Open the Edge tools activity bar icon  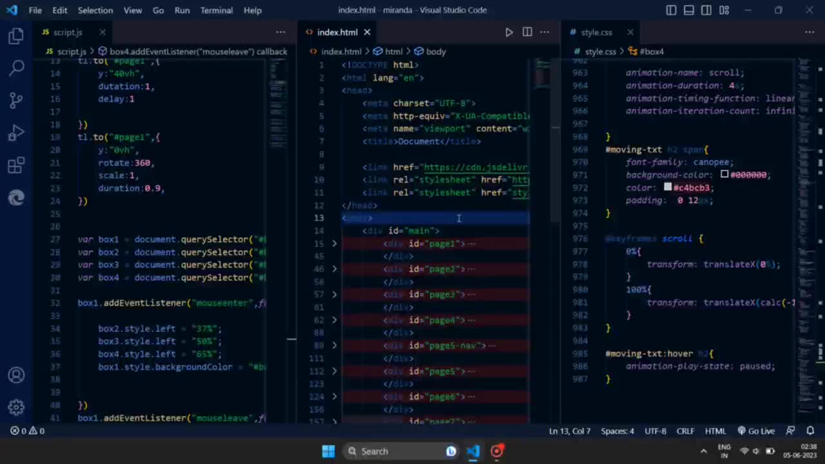coord(16,198)
